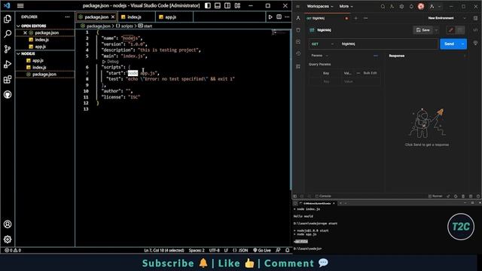Select package.json in the NODEJS folder
The width and height of the screenshot is (482, 271).
[44, 75]
